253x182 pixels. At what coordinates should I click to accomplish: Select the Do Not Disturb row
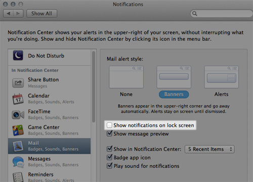(49, 57)
